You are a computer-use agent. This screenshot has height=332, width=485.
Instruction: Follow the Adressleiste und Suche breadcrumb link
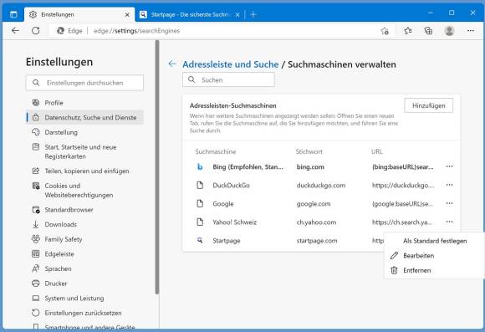tap(231, 64)
